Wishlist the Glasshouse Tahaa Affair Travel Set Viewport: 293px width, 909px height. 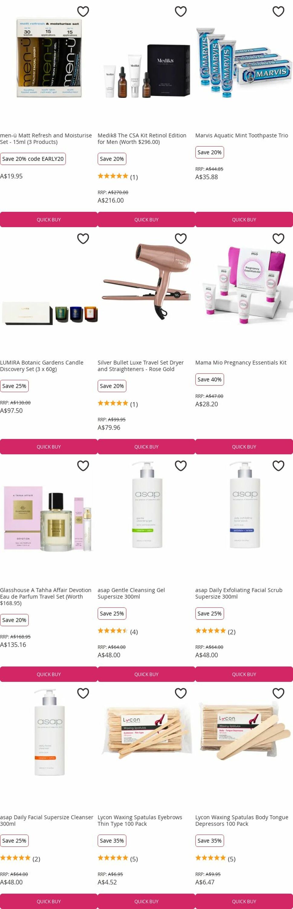pos(83,466)
